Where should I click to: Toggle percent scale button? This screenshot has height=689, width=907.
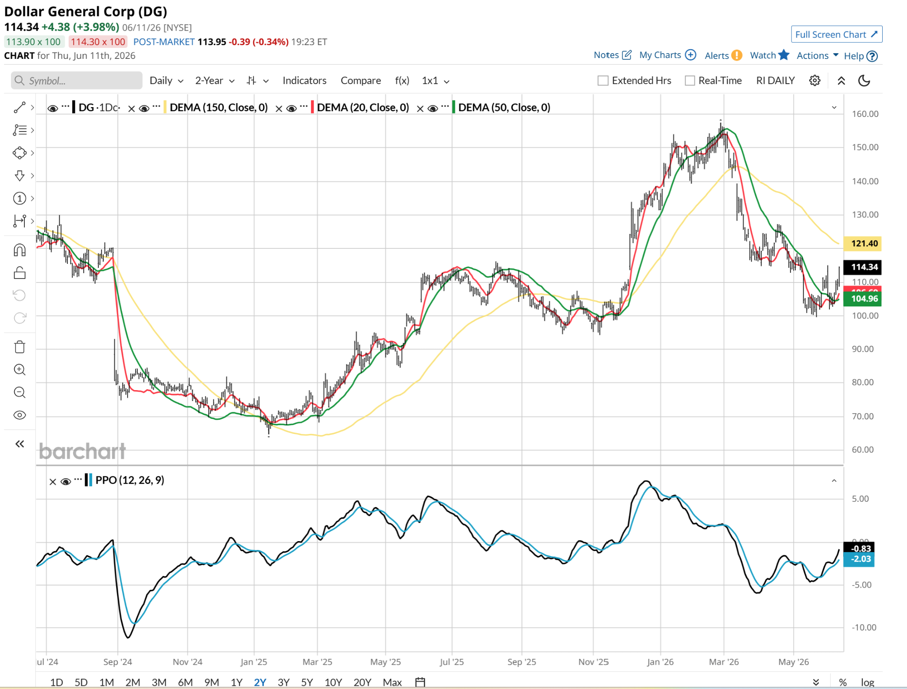pyautogui.click(x=843, y=682)
